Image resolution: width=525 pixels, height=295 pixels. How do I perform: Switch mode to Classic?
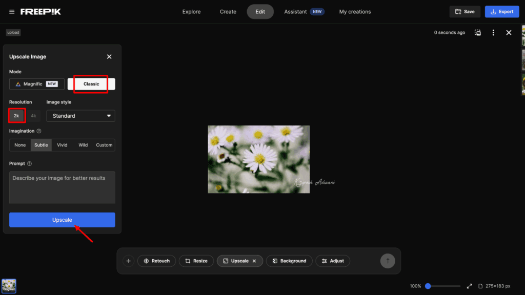pyautogui.click(x=91, y=84)
